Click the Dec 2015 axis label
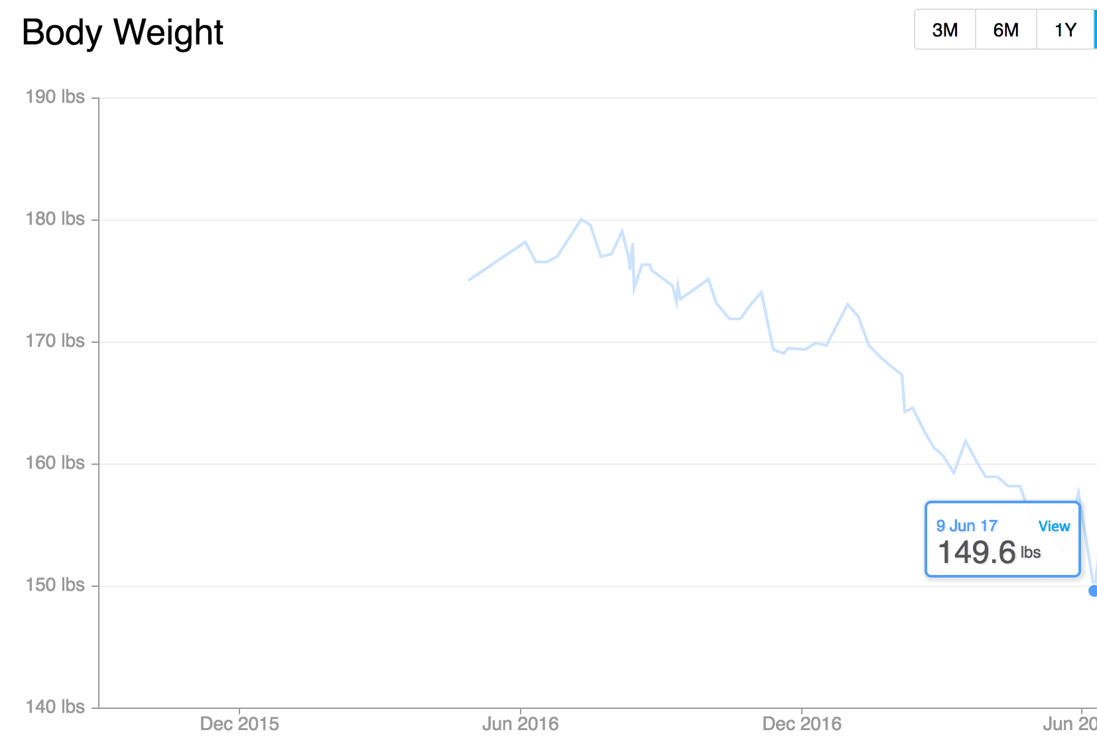Image resolution: width=1097 pixels, height=752 pixels. pyautogui.click(x=239, y=723)
